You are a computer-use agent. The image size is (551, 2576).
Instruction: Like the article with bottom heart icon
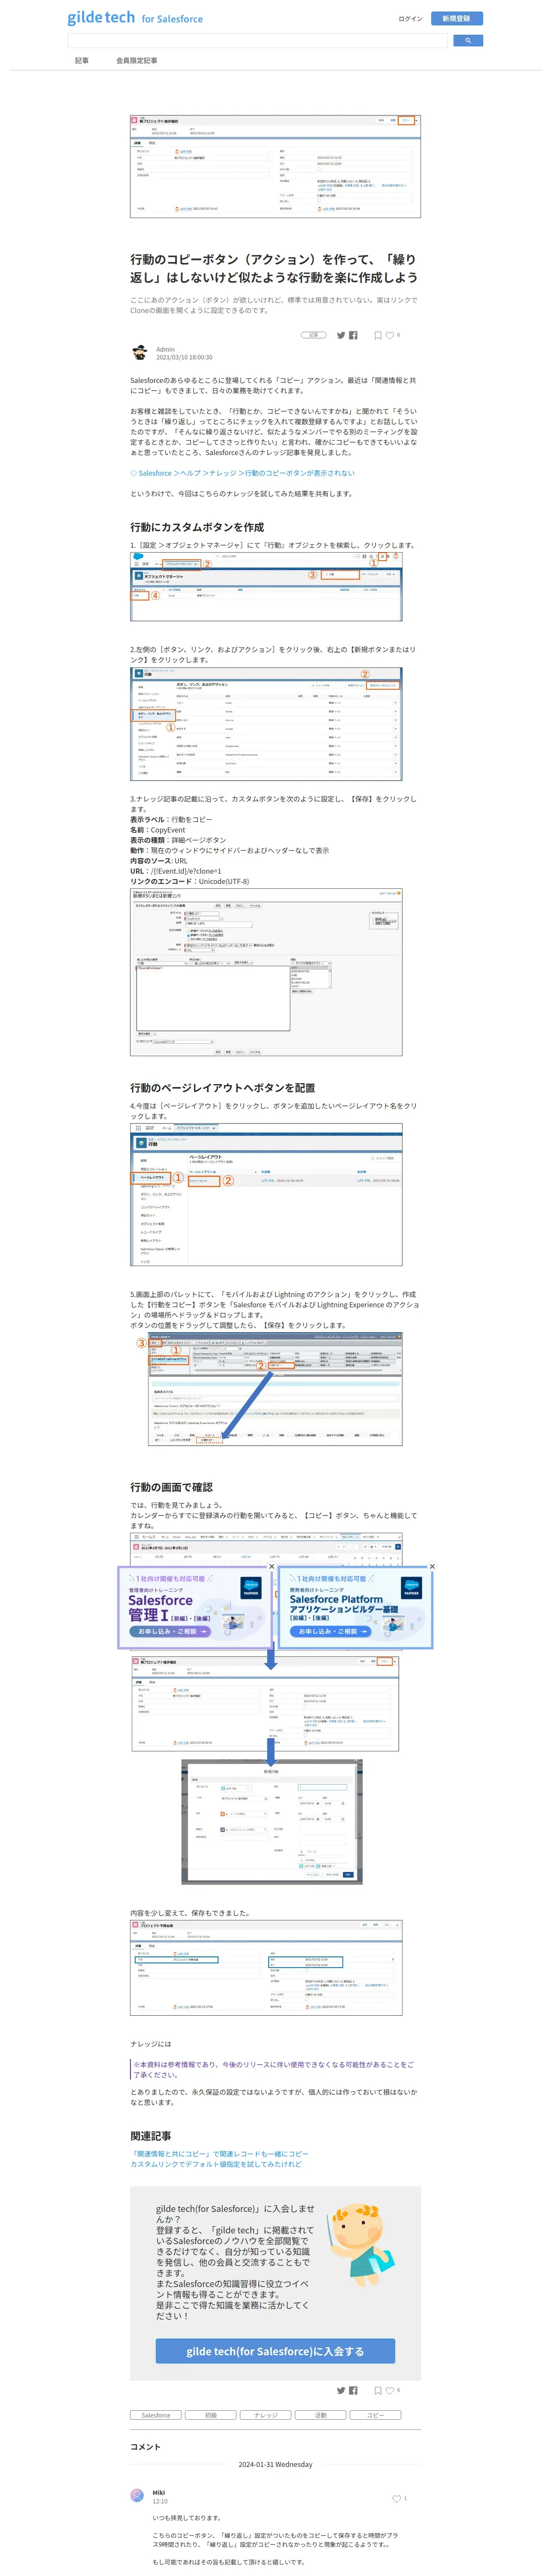390,2391
